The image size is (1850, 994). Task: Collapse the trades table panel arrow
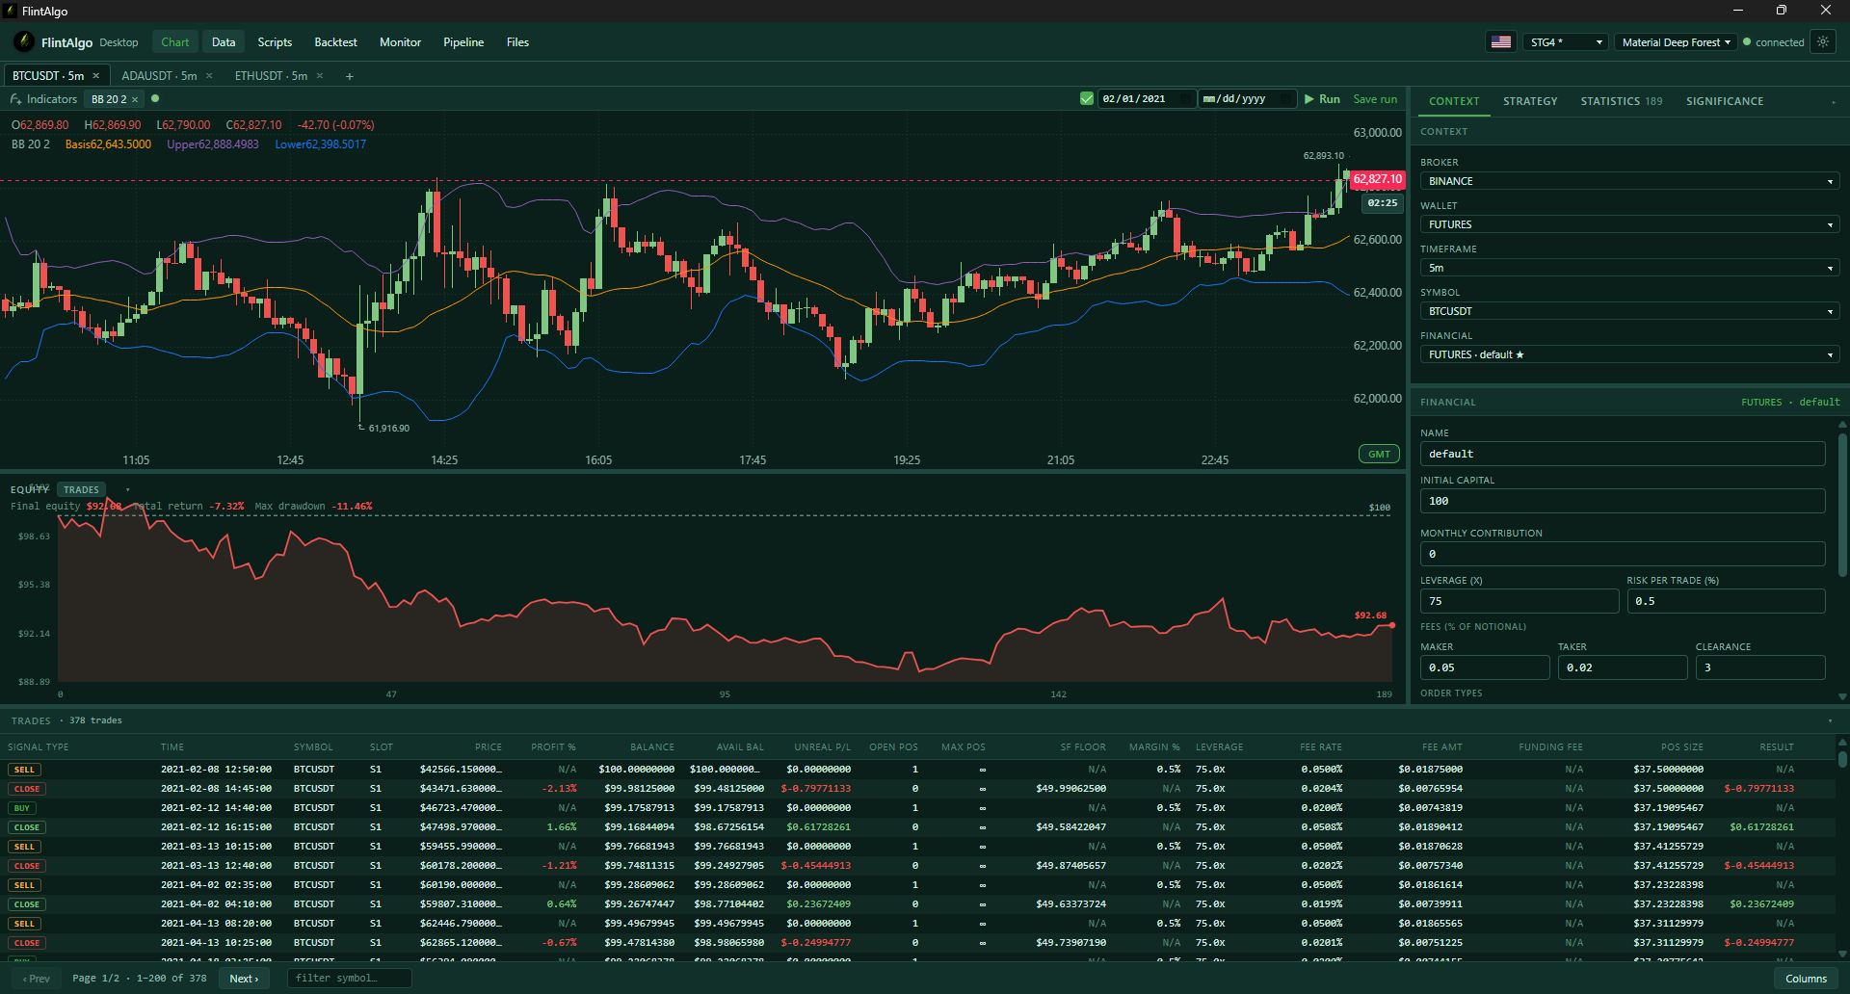tap(1830, 720)
